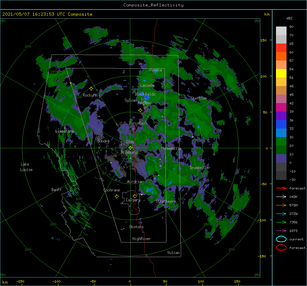Click the orange 57DM arrow in the legend
The image size is (307, 286).
pyautogui.click(x=281, y=205)
